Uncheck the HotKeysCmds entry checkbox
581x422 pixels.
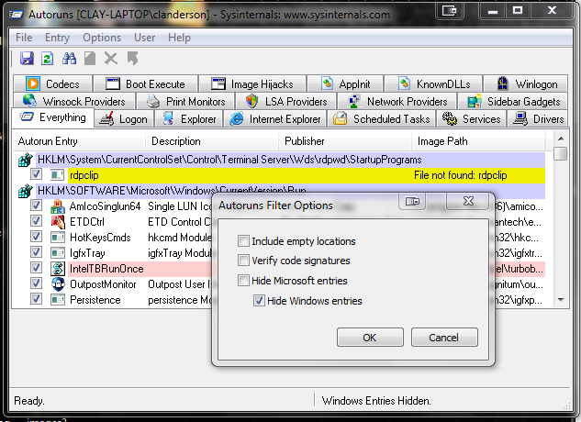36,236
